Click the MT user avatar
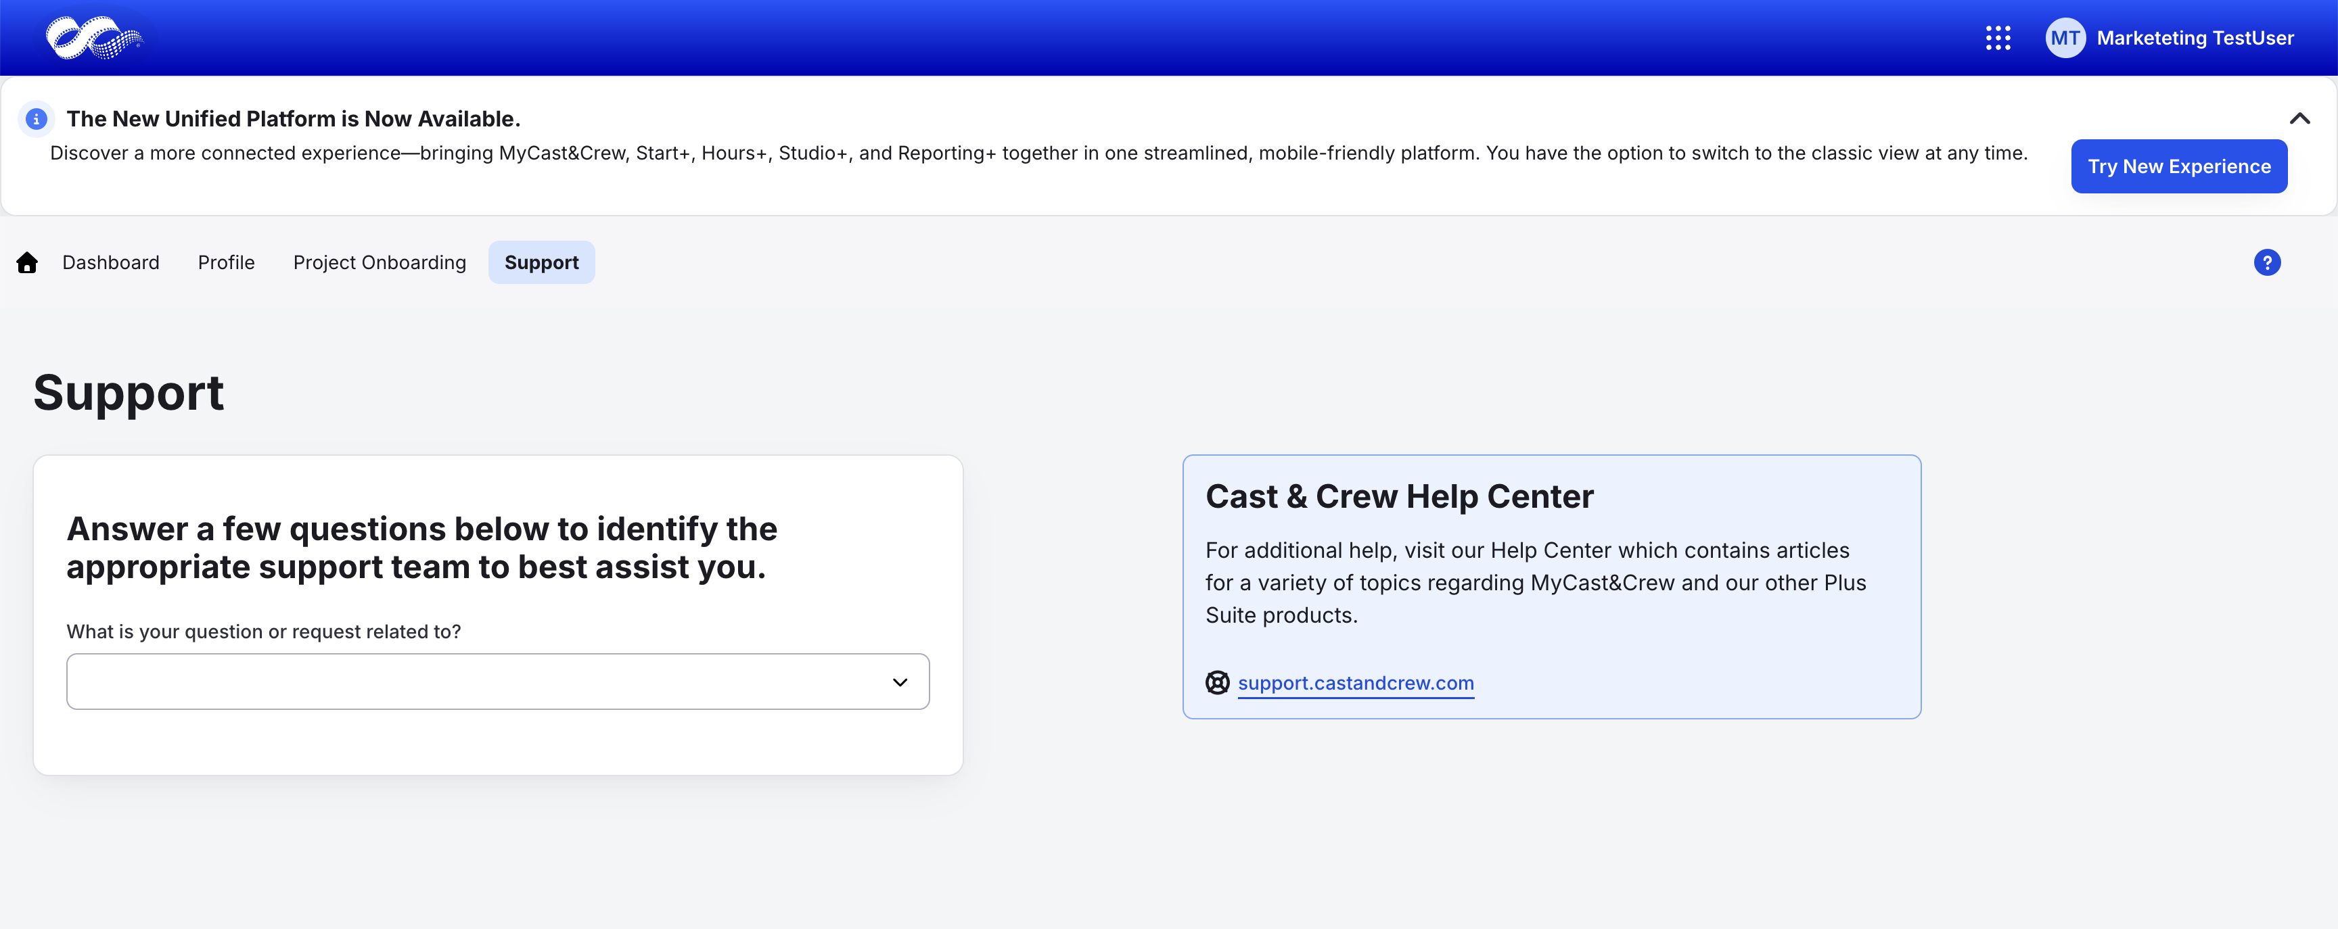Image resolution: width=2338 pixels, height=929 pixels. coord(2065,38)
